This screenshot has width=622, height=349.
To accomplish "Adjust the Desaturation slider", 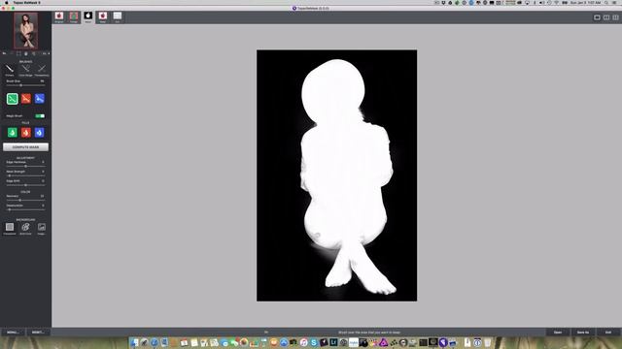I will (x=25, y=209).
